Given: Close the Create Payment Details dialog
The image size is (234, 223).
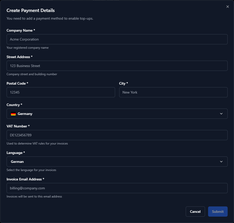Looking at the screenshot, I should [x=227, y=7].
